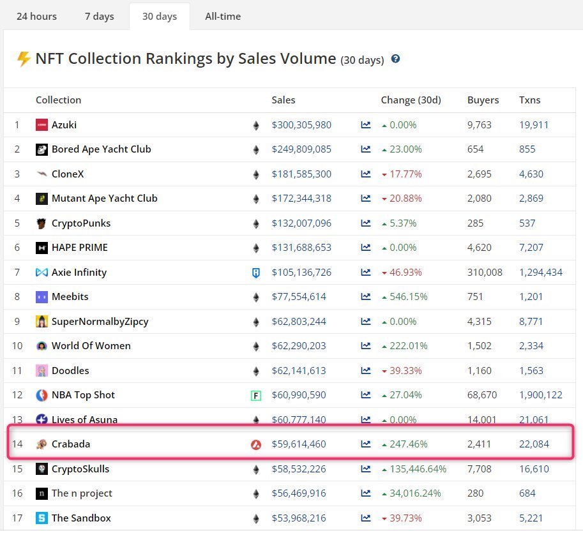Click the $53,968,216 sales value for The Sandbox
This screenshot has height=533, width=583.
click(x=299, y=518)
